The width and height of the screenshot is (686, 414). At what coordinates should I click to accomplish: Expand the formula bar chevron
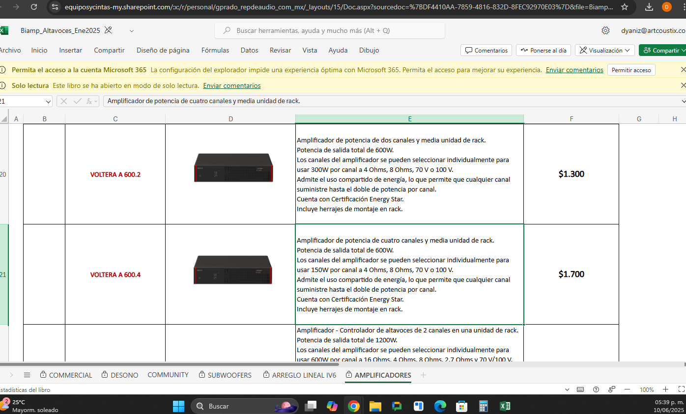pos(683,101)
